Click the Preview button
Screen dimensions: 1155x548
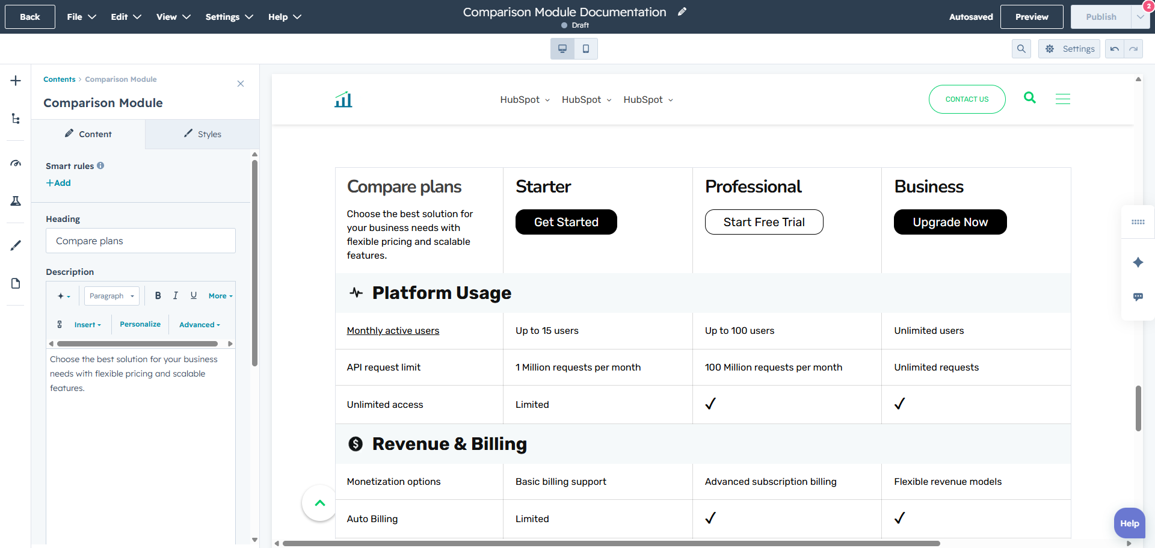[1032, 17]
